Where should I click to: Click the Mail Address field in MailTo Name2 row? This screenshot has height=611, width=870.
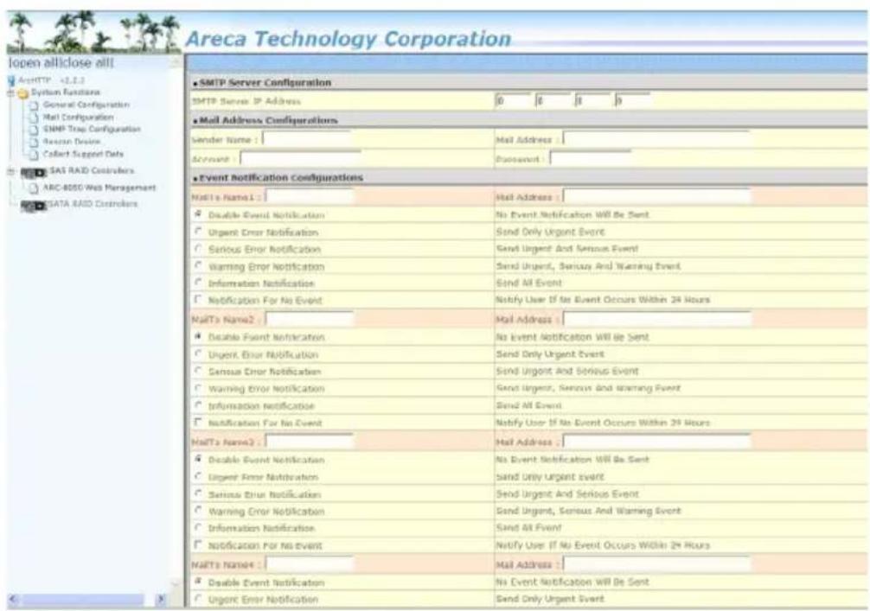click(x=657, y=320)
